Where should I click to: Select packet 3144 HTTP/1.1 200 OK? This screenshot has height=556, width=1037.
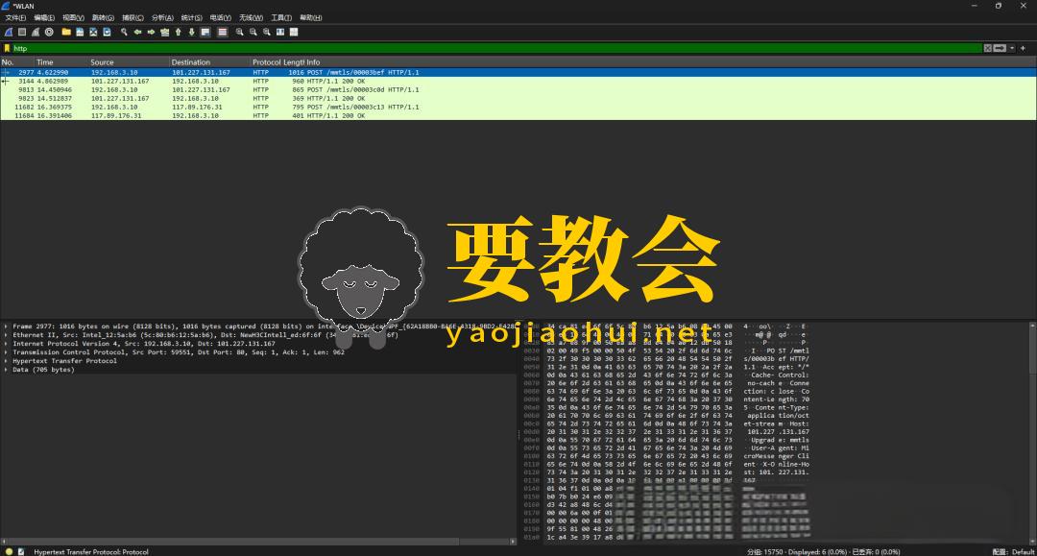point(518,82)
